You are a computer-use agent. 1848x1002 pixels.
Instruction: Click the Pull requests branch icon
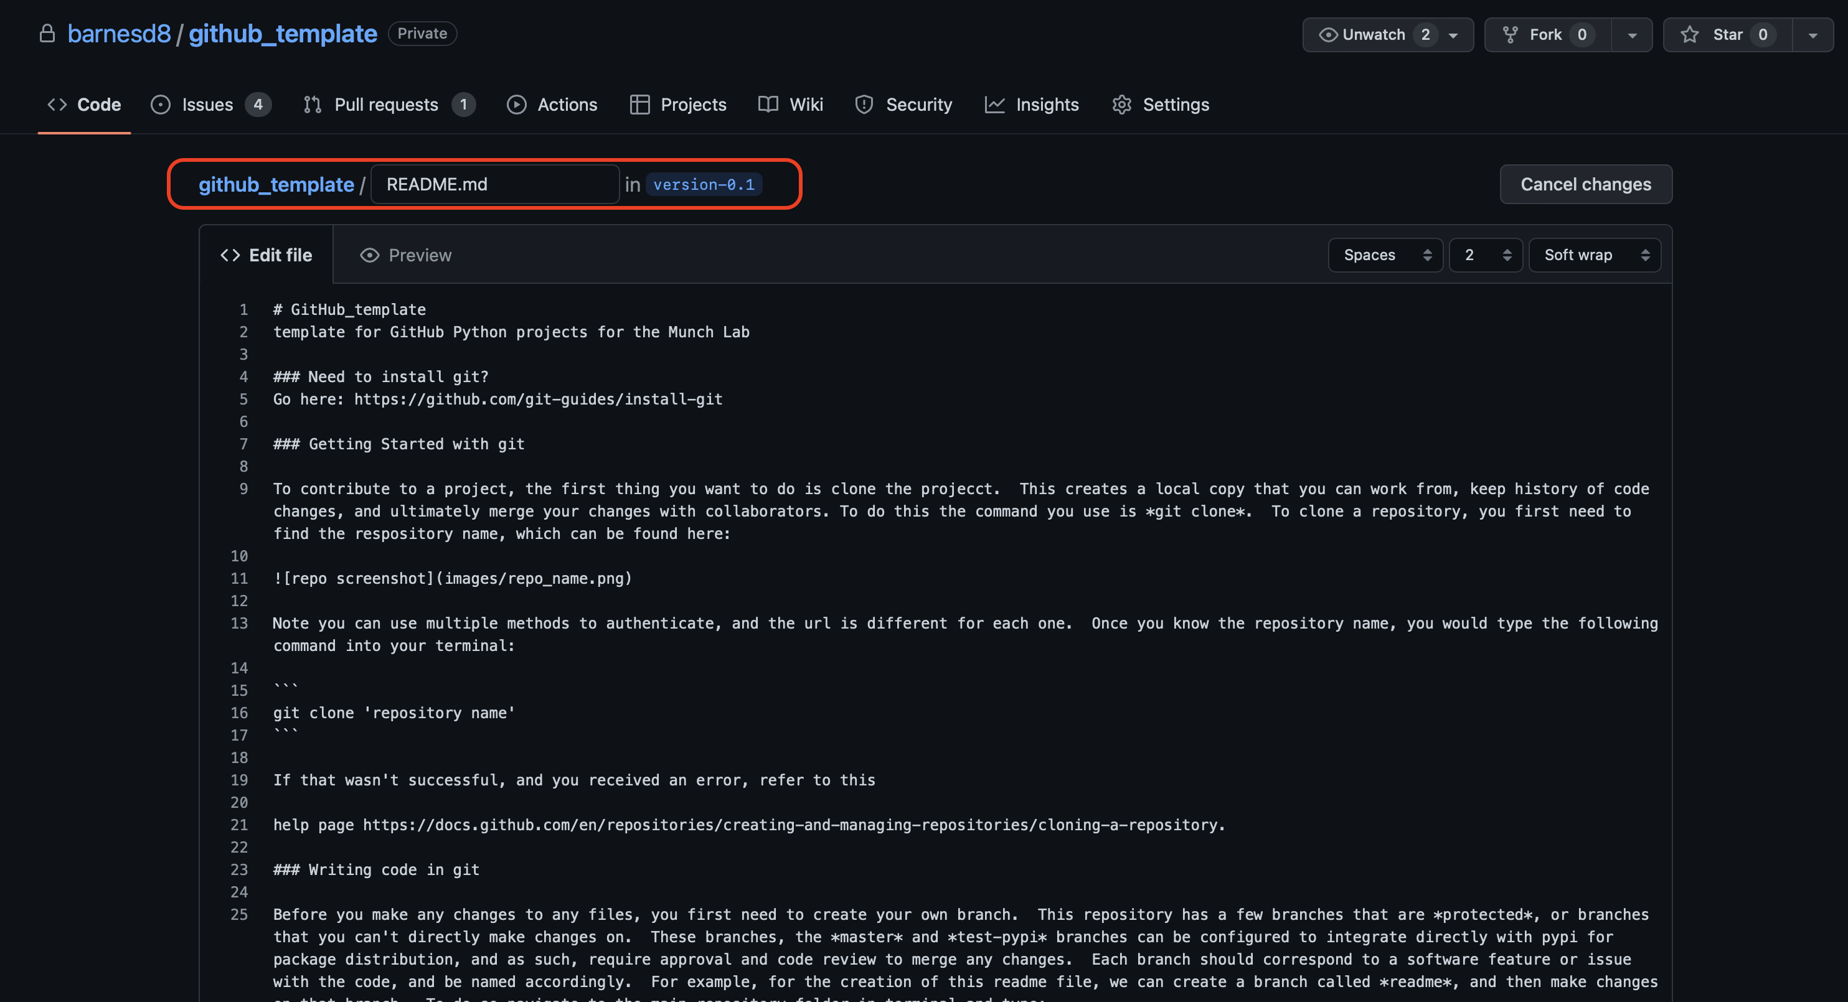tap(312, 105)
